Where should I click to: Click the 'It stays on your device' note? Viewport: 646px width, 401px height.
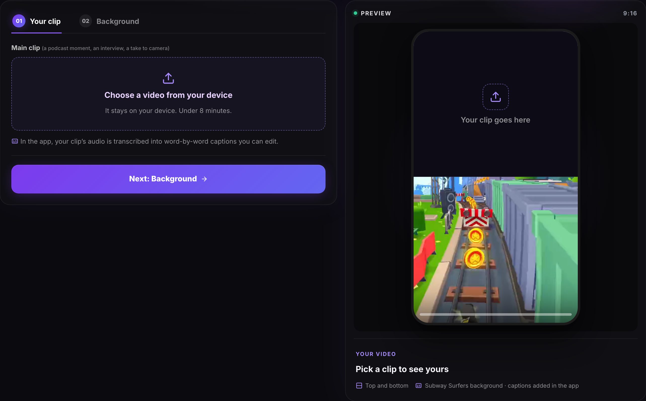point(168,111)
